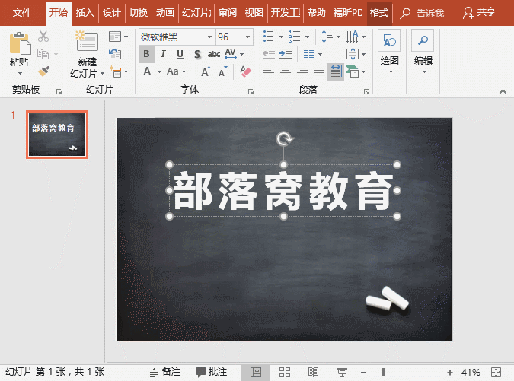514x381 pixels.
Task: Click the 新建幻灯片 (New Slide) button
Action: (x=88, y=55)
